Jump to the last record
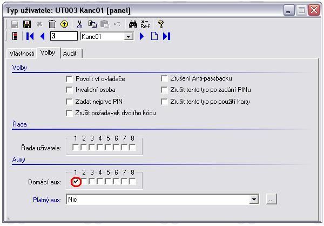 166,36
